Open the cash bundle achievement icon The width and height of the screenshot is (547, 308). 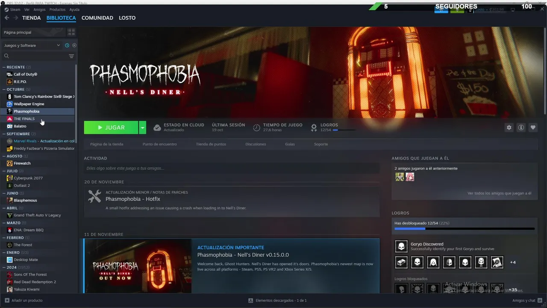pos(401,262)
